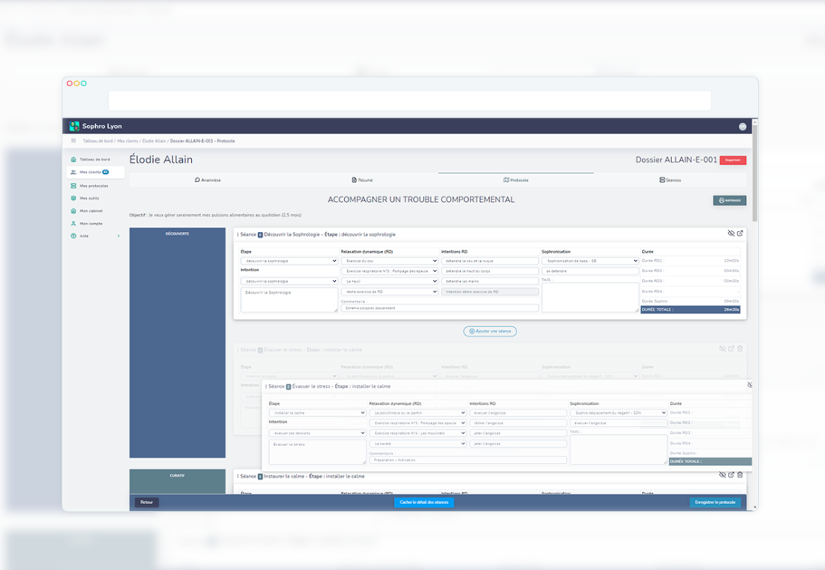Click the user avatar in the top bar
This screenshot has width=825, height=570.
[x=742, y=126]
